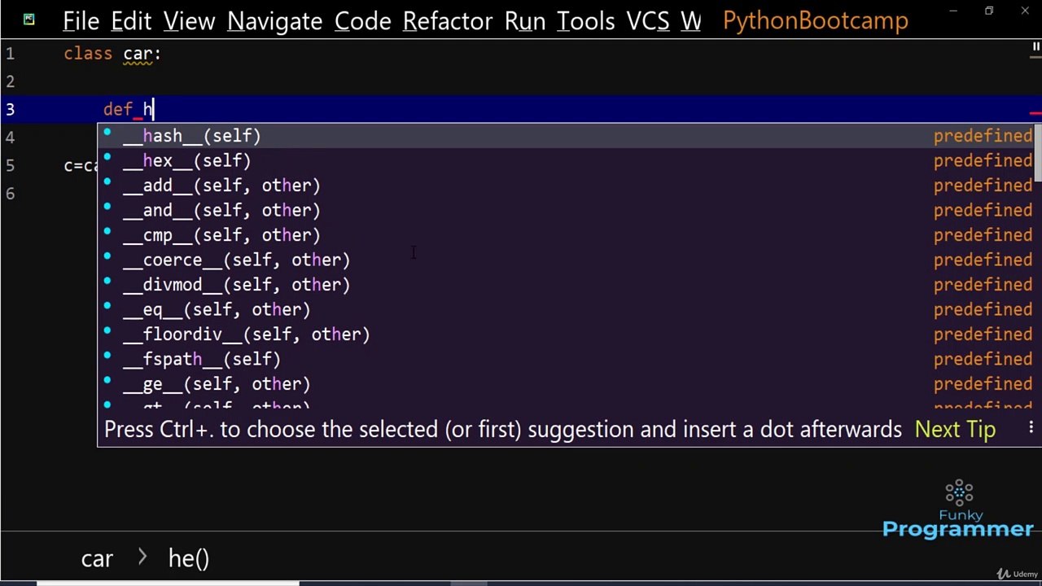Screen dimensions: 1042x586
Task: Click the Next Tip link
Action: pos(955,429)
